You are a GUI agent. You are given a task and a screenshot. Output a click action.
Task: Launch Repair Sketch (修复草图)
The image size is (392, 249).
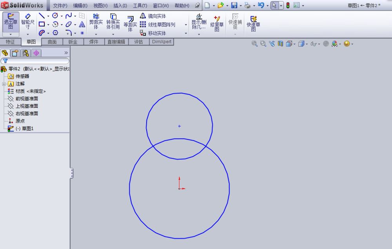(x=217, y=23)
